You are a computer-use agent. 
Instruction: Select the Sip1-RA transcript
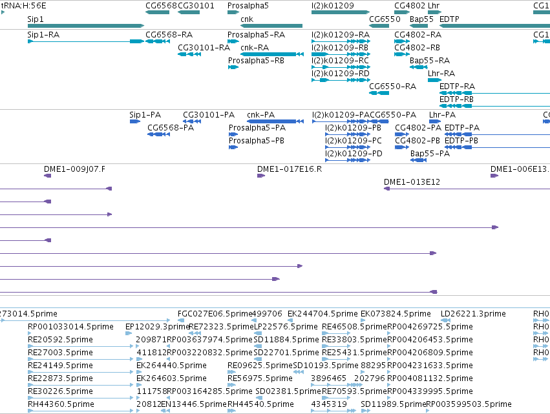(x=85, y=41)
